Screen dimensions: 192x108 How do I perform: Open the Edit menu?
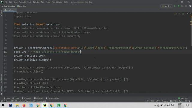(11, 2)
